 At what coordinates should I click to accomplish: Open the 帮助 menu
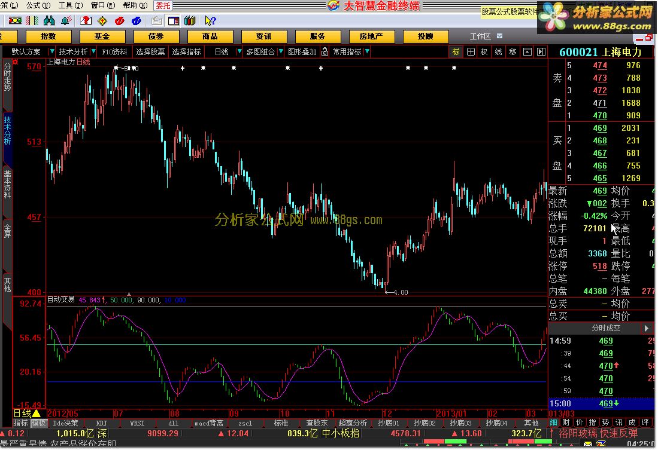135,5
